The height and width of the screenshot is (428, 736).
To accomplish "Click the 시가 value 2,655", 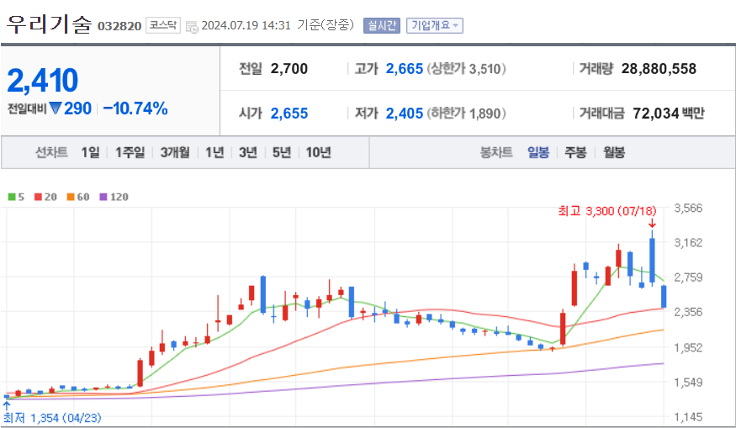I will pyautogui.click(x=289, y=114).
